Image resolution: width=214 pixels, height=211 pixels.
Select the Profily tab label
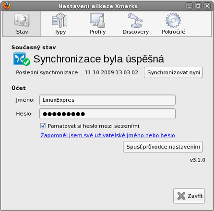pos(97,32)
